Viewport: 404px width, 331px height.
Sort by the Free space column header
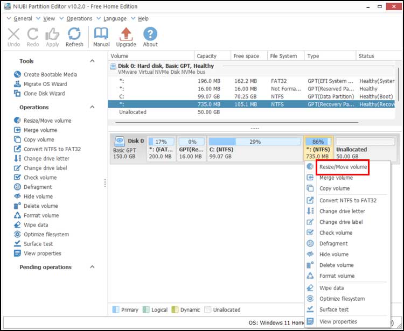click(249, 56)
